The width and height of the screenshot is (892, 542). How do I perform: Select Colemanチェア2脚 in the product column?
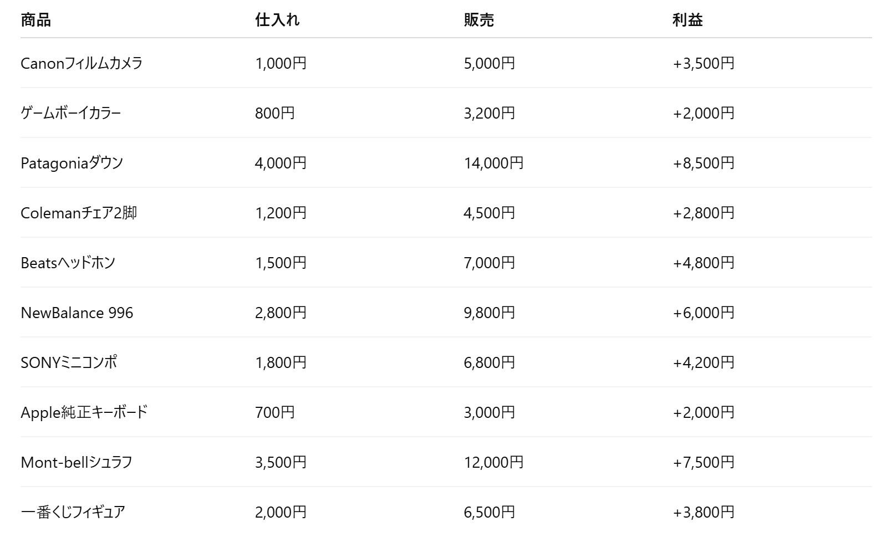pyautogui.click(x=79, y=213)
